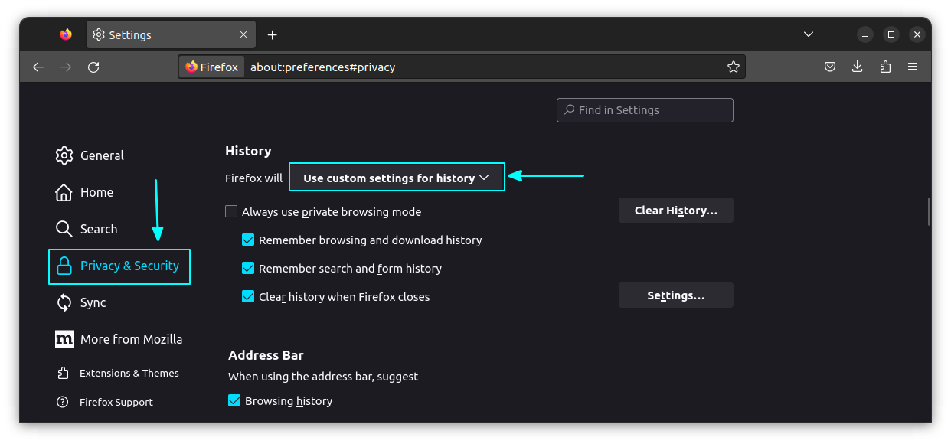Image resolution: width=951 pixels, height=444 pixels.
Task: Go back with the left arrow icon
Action: [x=38, y=67]
